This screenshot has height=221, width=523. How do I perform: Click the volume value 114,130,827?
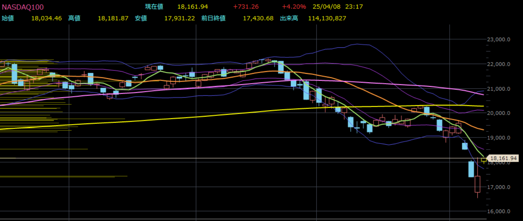(x=327, y=18)
